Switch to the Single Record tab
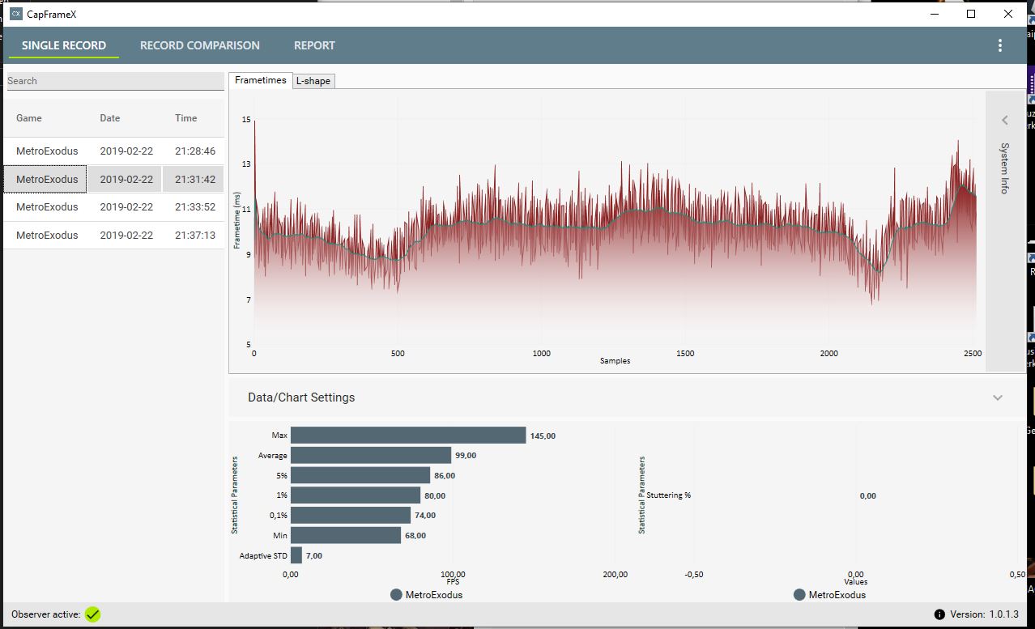Viewport: 1035px width, 629px height. click(x=64, y=45)
